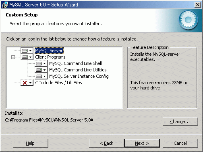This screenshot has height=152, width=203.
Task: Open Help for the setup wizard
Action: pos(31,143)
